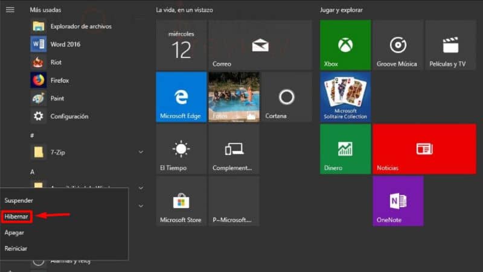This screenshot has width=483, height=272.
Task: Click the 'Explorador de archivos' label text
Action: [x=81, y=27]
